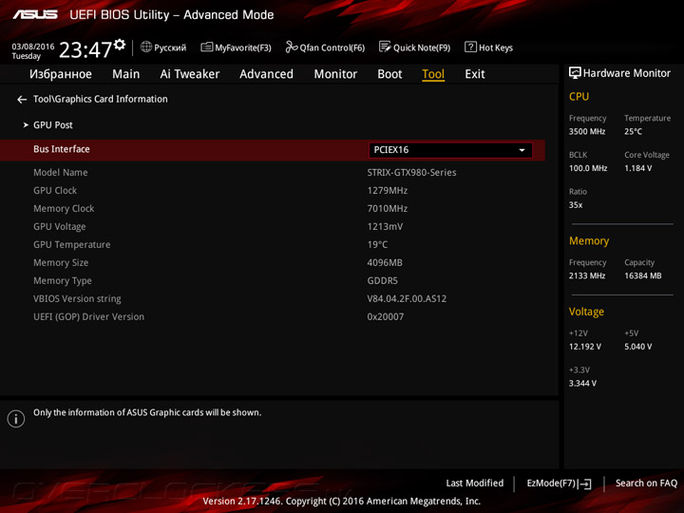This screenshot has width=684, height=513.
Task: Click the +12V 12.192 V reading
Action: pyautogui.click(x=585, y=347)
